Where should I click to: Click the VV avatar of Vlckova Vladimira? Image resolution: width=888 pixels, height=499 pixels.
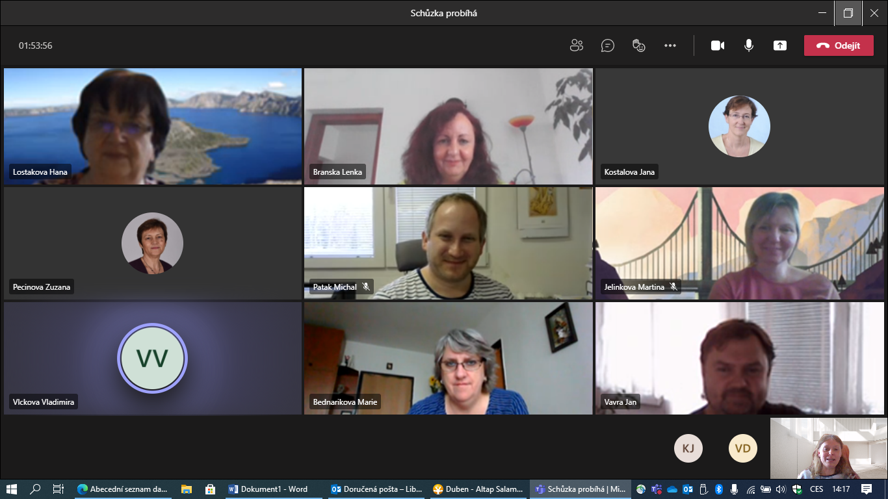152,358
